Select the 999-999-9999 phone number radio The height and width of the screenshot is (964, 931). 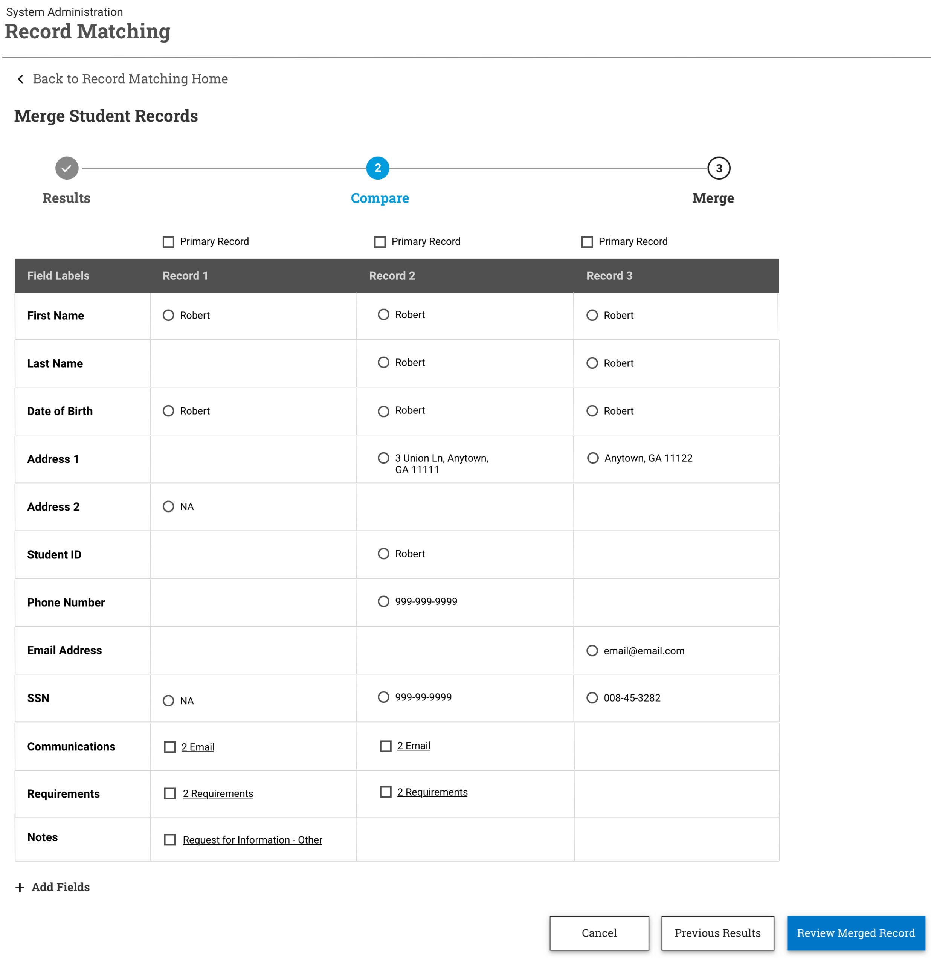383,601
